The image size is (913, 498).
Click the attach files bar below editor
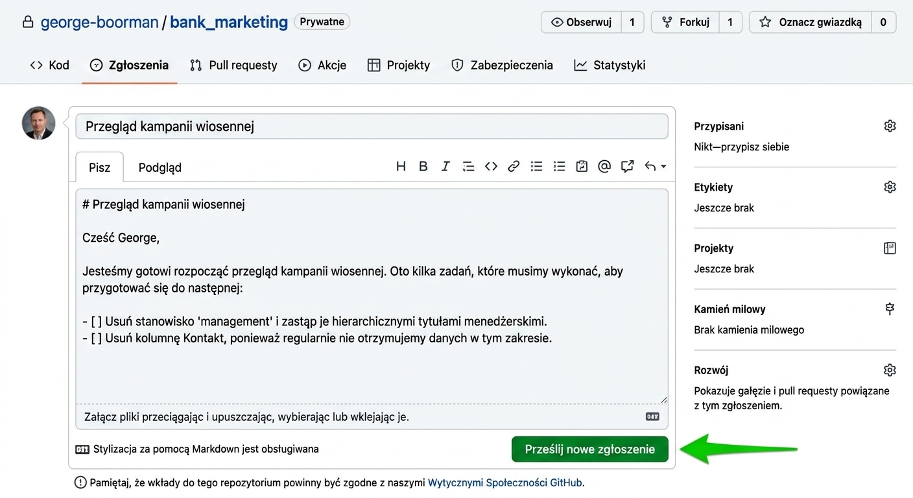(372, 416)
